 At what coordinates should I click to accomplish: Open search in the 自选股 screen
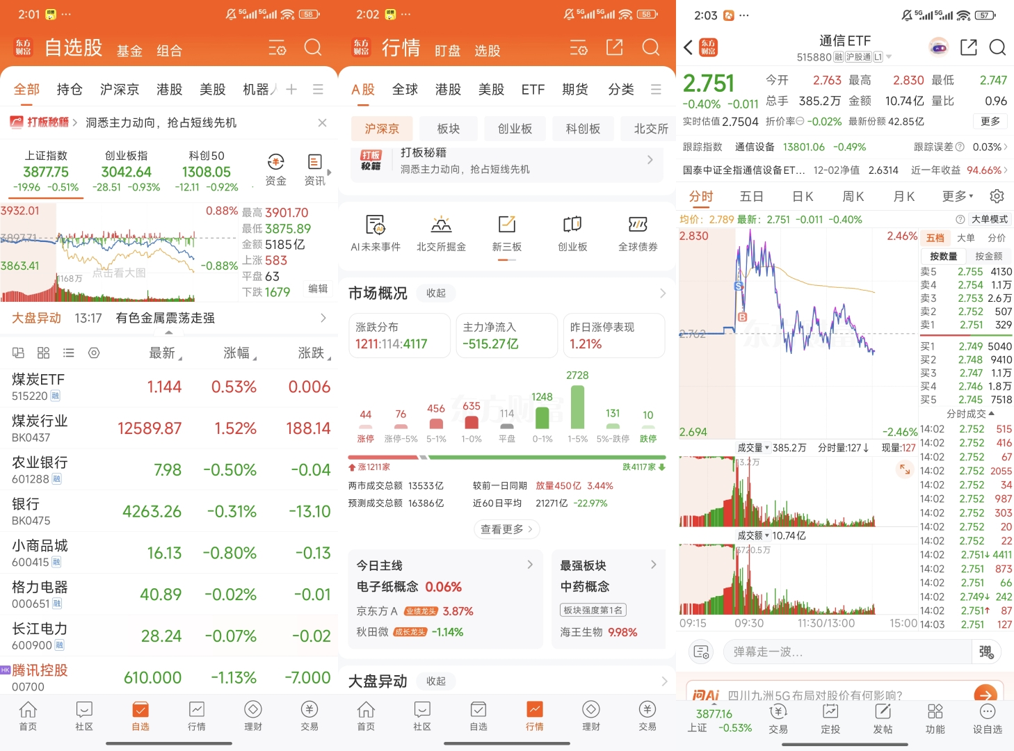point(313,47)
